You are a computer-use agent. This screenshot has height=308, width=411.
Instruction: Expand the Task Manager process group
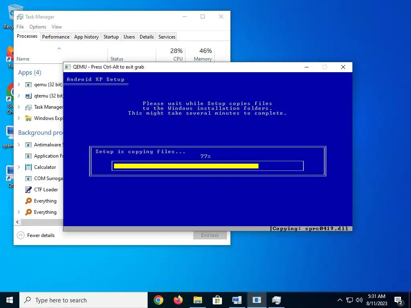(19, 107)
